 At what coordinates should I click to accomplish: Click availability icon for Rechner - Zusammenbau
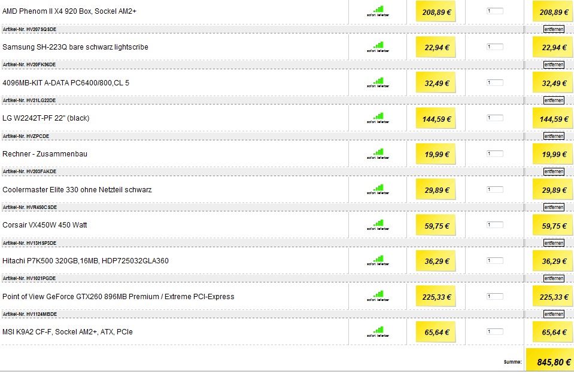(378, 153)
